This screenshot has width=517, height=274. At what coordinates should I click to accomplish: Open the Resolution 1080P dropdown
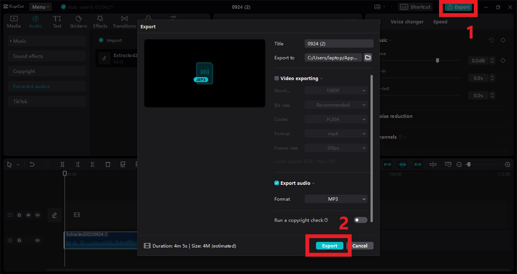[336, 91]
